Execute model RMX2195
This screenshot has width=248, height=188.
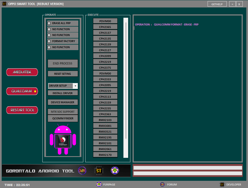tap(105, 137)
